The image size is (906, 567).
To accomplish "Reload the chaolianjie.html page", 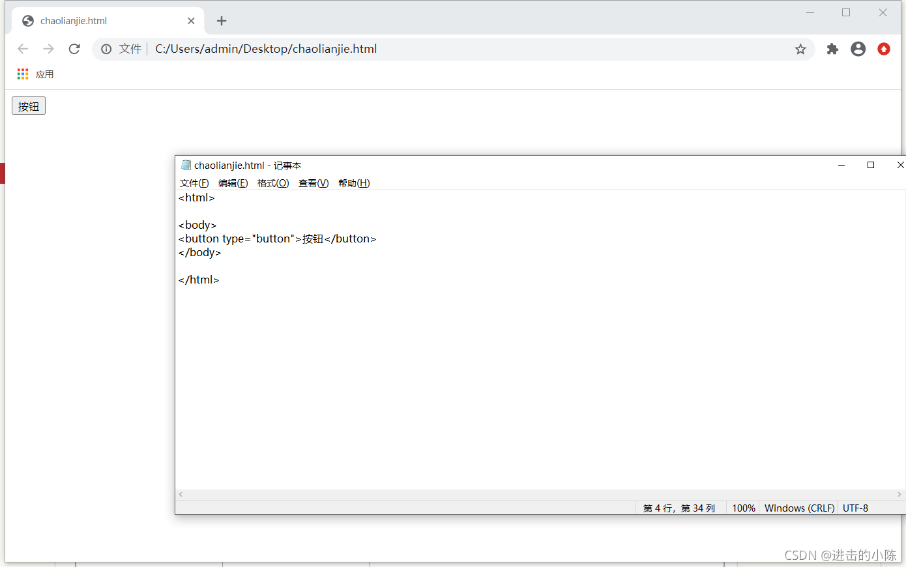I will [74, 49].
